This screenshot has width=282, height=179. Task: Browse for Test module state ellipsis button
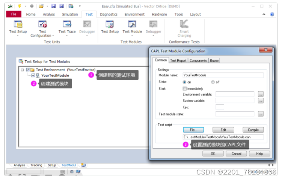(261, 114)
